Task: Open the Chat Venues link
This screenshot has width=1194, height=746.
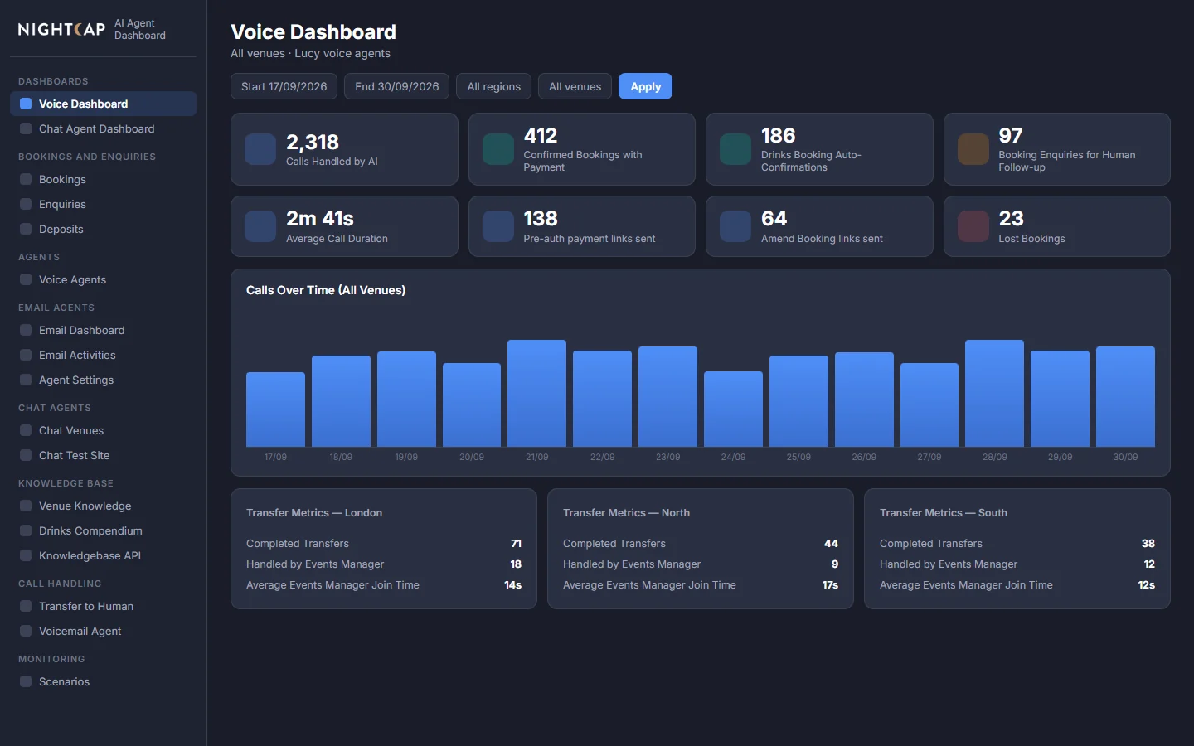Action: click(103, 430)
